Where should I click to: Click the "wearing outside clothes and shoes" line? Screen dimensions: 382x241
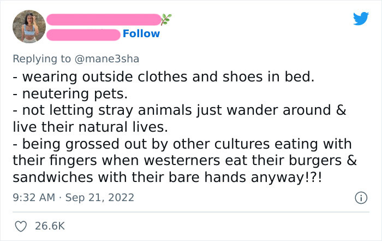click(x=164, y=76)
